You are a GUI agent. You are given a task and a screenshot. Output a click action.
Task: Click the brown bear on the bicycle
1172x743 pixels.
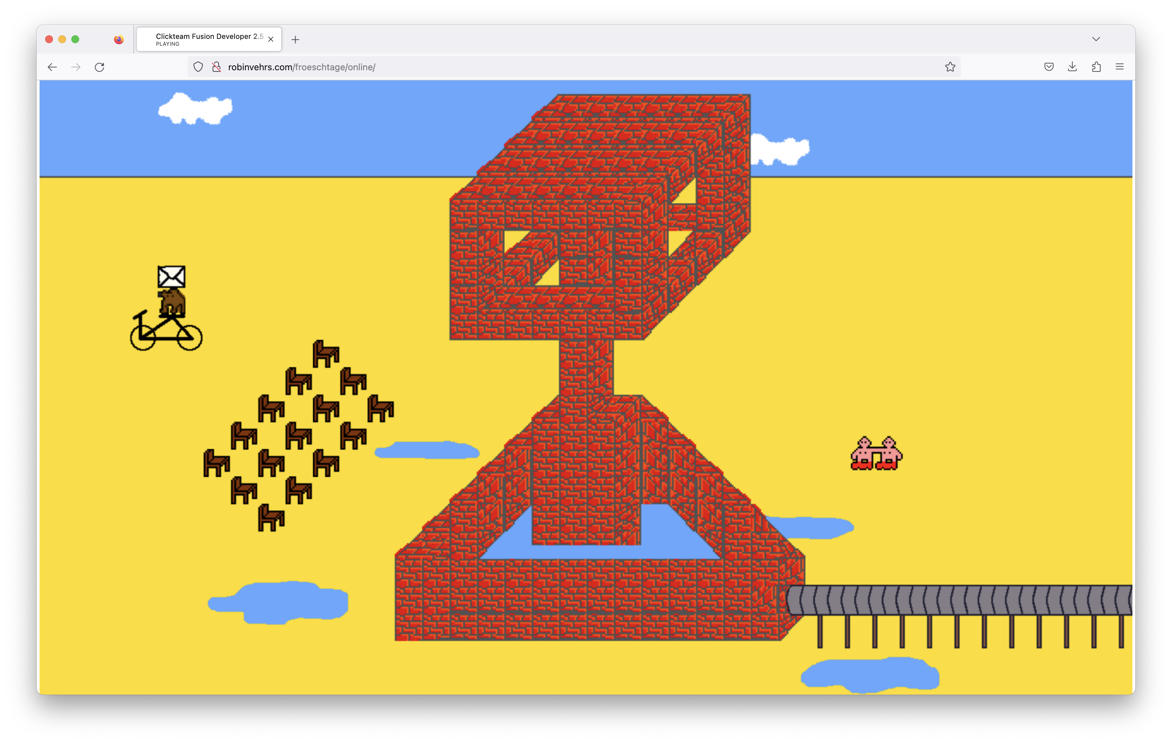172,303
